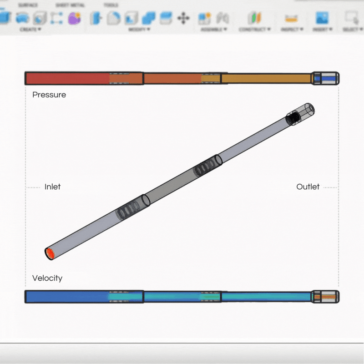Select the Revolve tool icon

point(22,18)
